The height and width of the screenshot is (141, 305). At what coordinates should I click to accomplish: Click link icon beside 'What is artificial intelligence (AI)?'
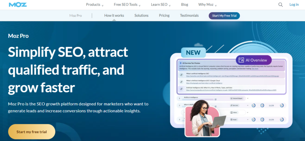[x=181, y=75]
